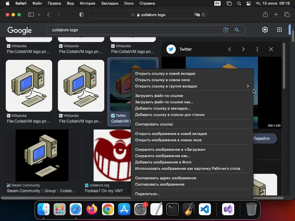
Task: Choose Открыть ссылку в новом окне
Action: (x=192, y=80)
